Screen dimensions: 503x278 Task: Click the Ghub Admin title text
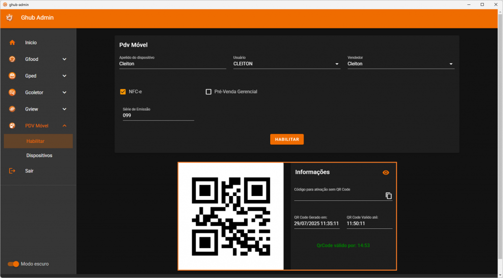click(37, 18)
